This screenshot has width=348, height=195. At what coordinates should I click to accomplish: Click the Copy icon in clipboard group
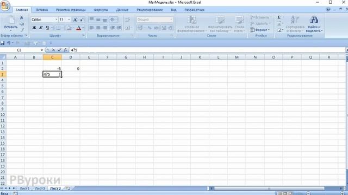[22, 24]
